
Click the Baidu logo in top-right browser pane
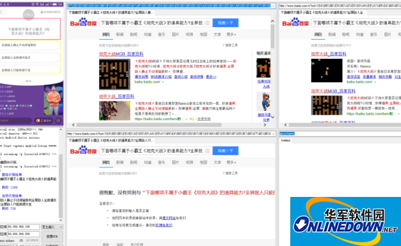click(295, 23)
